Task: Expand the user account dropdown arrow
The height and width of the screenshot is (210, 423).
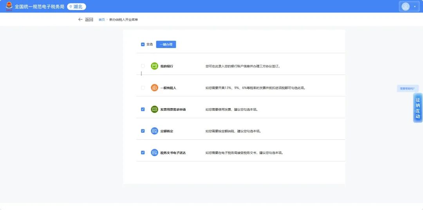Action: click(x=415, y=7)
